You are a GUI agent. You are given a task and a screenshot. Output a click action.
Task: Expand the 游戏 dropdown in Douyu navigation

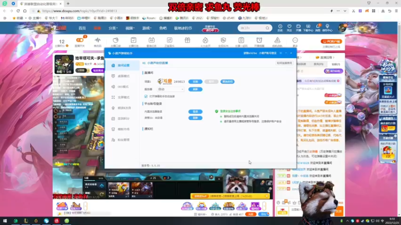(x=147, y=28)
